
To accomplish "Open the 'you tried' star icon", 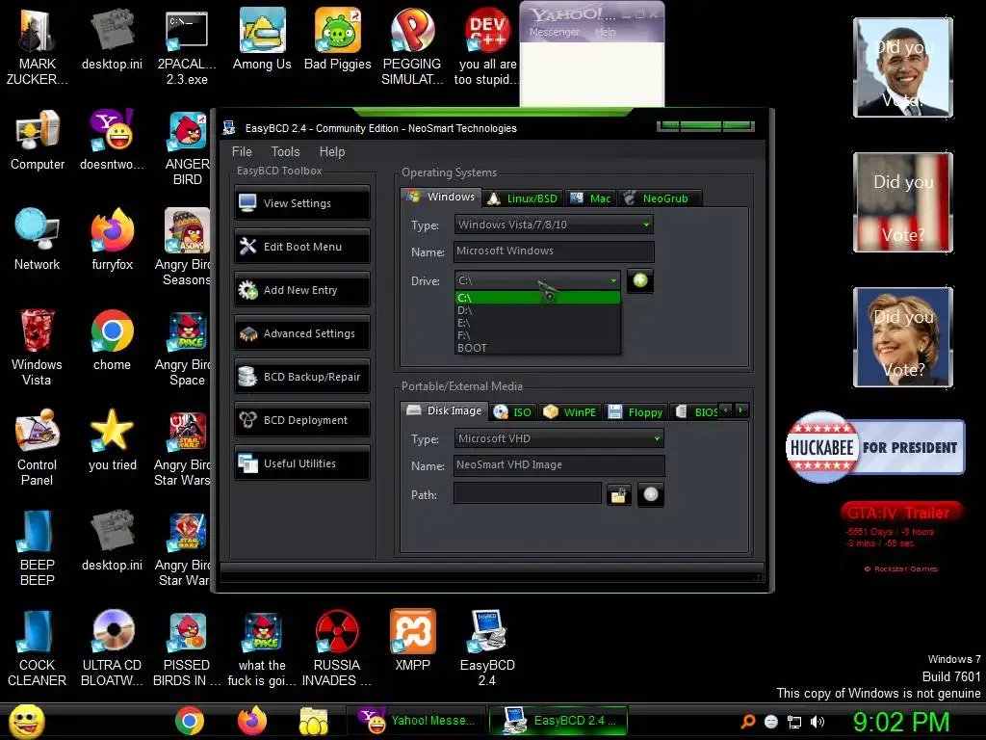I will tap(112, 440).
